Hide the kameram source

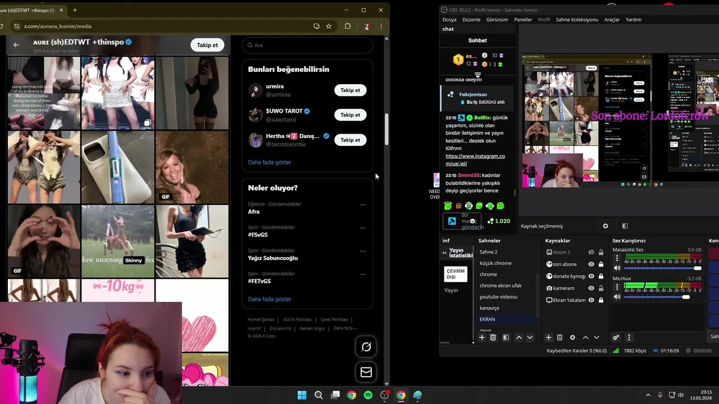[591, 288]
